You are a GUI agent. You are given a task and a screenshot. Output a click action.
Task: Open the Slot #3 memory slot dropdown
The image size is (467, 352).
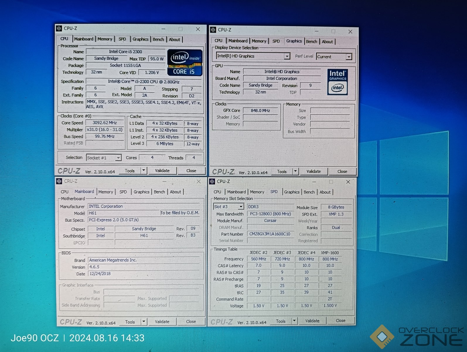pyautogui.click(x=241, y=207)
